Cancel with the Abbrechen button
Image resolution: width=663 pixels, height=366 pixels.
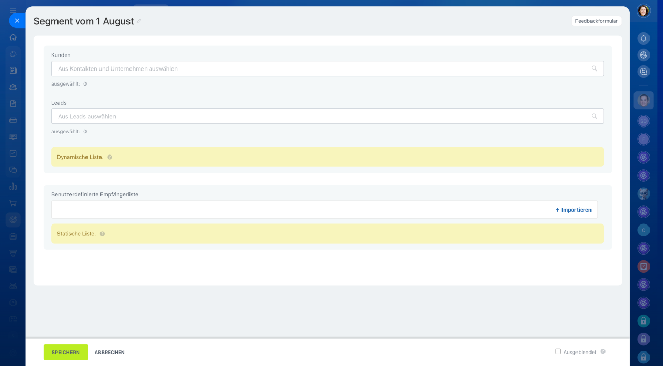[x=109, y=352]
